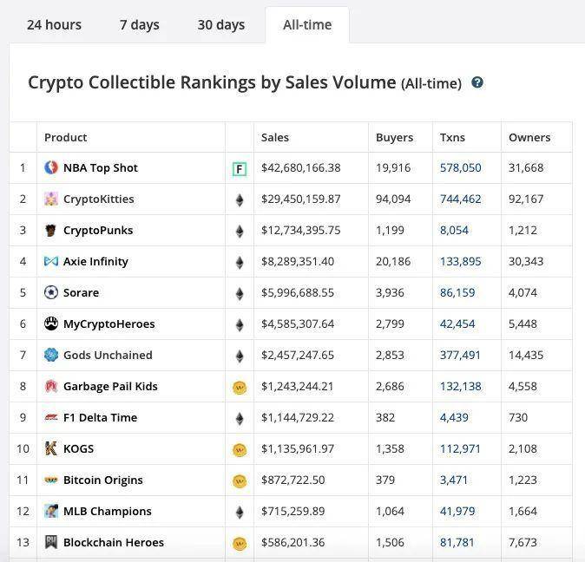Open the 744,462 transactions link
This screenshot has height=562, width=585.
pos(460,199)
